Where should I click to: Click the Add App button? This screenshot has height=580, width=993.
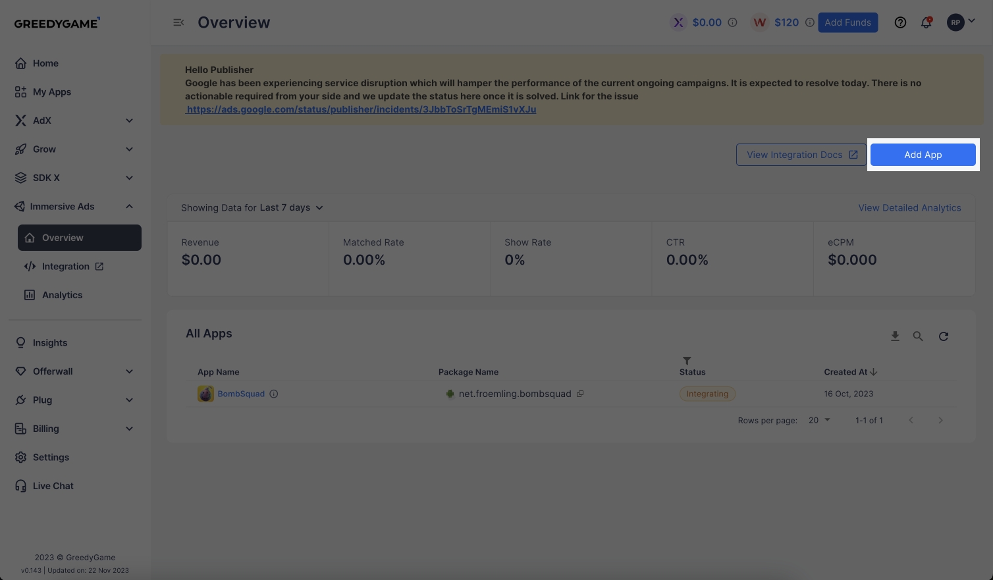click(923, 155)
